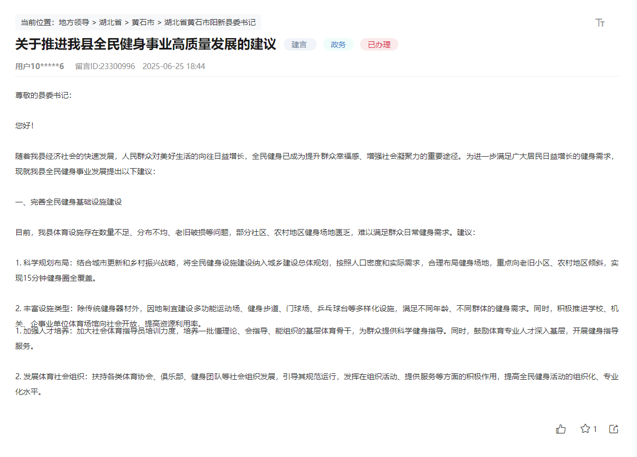The width and height of the screenshot is (637, 457).
Task: Star the suggestion to favorite it
Action: point(585,429)
